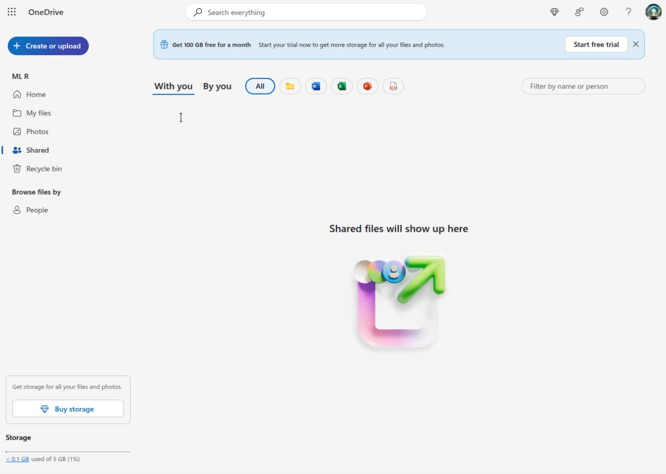Open the Recycle bin
The width and height of the screenshot is (666, 474).
[44, 168]
